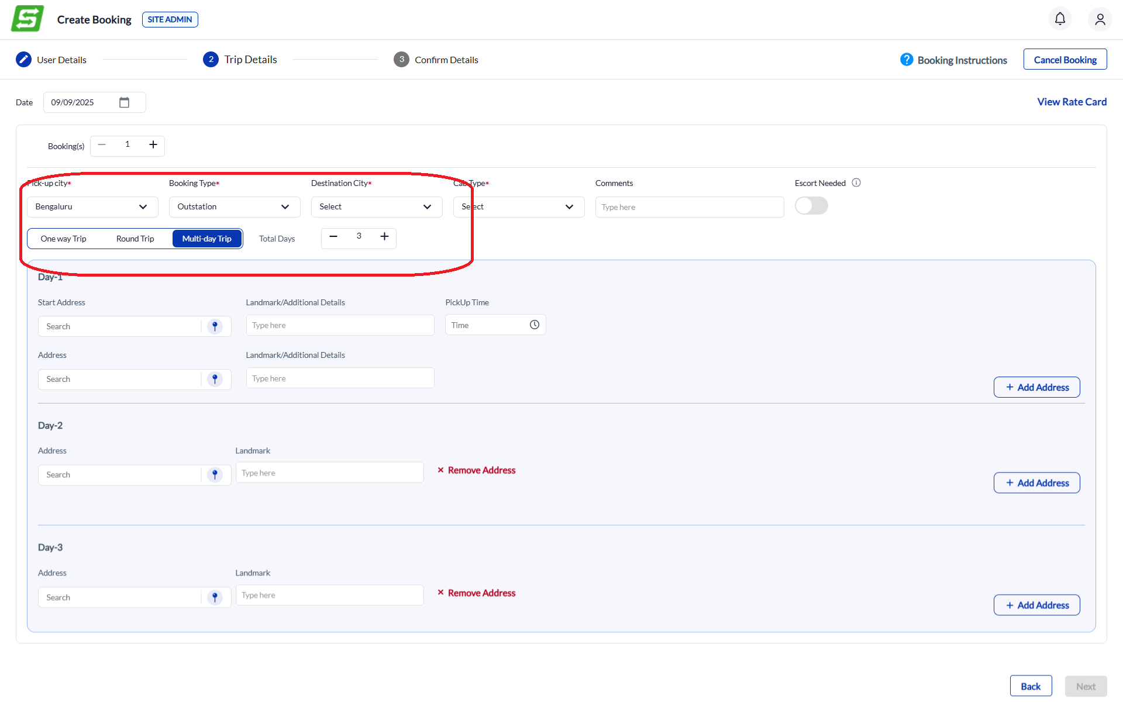The width and height of the screenshot is (1123, 707).
Task: Open the notifications bell icon
Action: (1060, 19)
